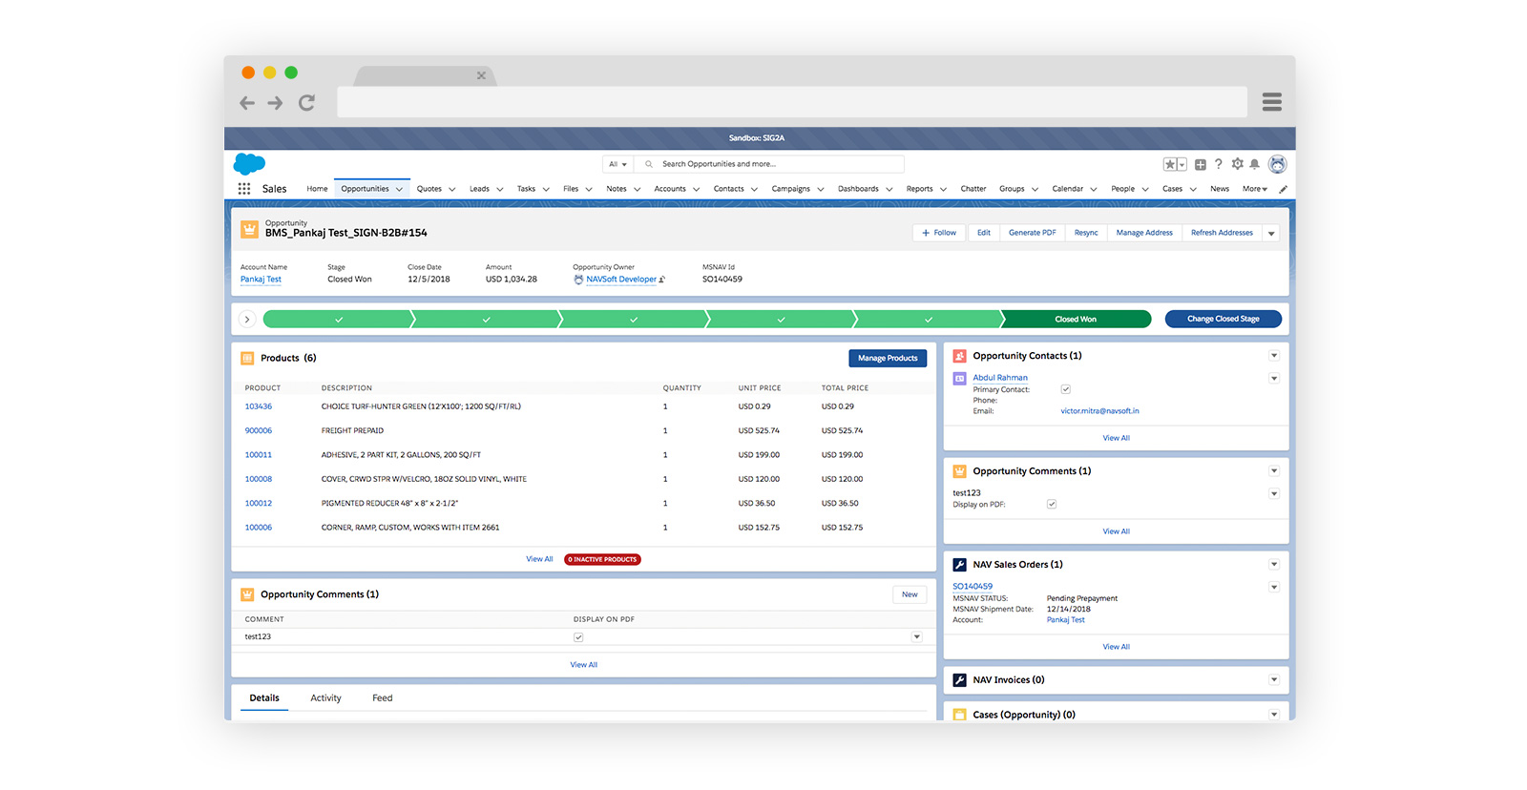The height and width of the screenshot is (790, 1527).
Task: Open more actions dropdown next to Refresh Addresses
Action: click(x=1271, y=233)
